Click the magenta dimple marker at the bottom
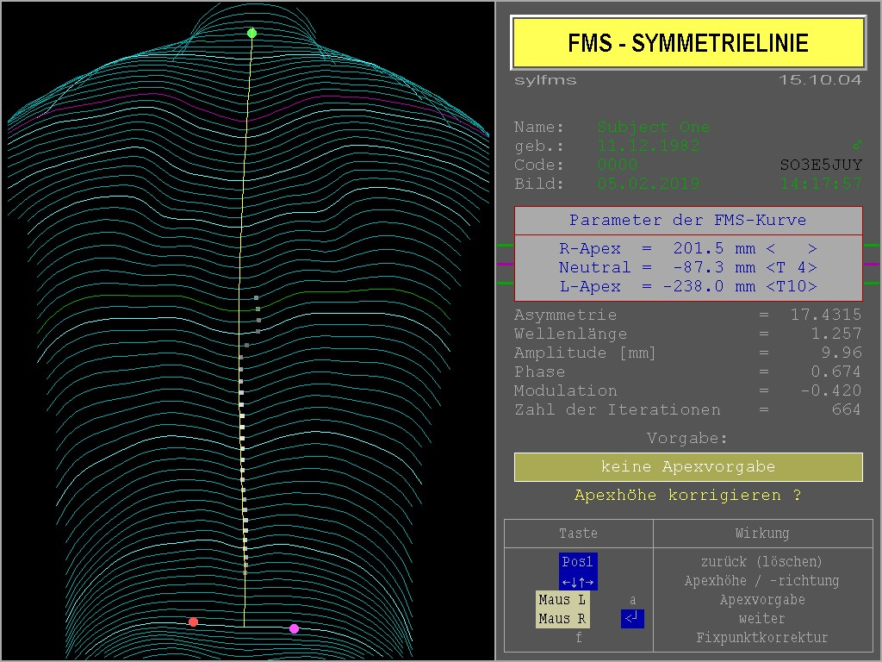The image size is (882, 662). (x=295, y=628)
